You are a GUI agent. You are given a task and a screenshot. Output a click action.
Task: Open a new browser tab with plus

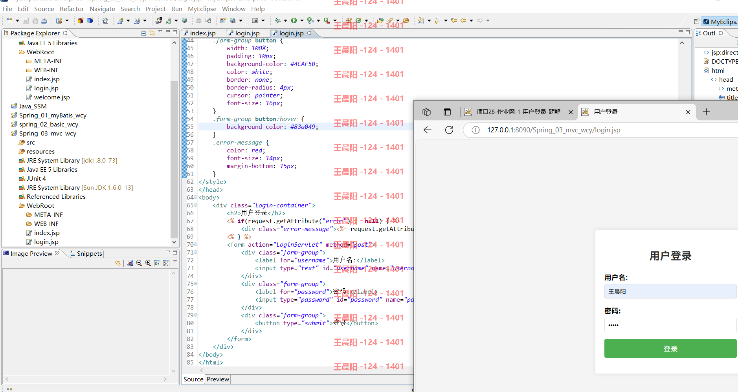(x=706, y=112)
